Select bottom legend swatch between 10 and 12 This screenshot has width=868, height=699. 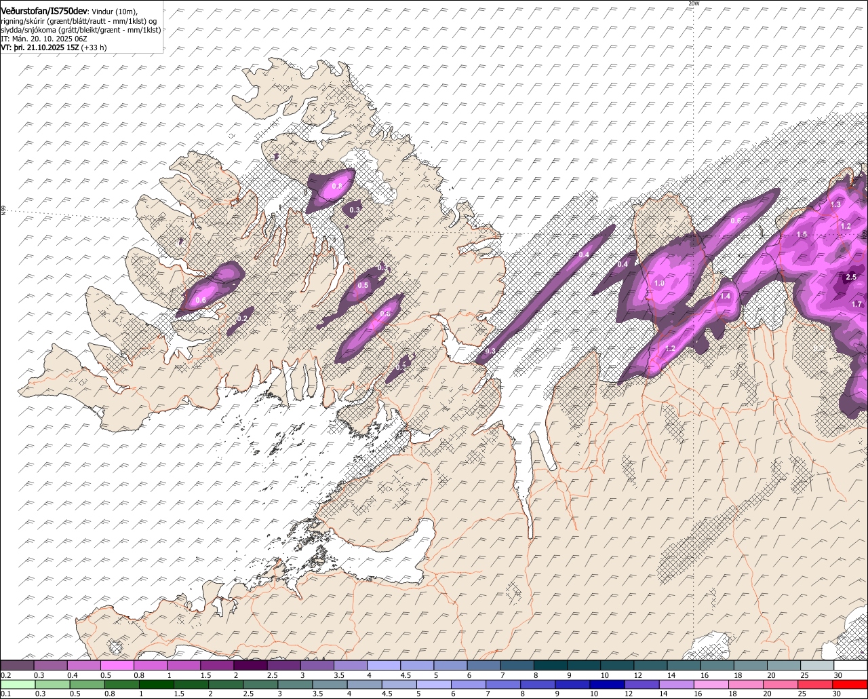tap(608, 684)
